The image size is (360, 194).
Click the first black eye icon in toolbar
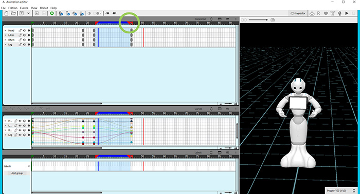click(107, 13)
